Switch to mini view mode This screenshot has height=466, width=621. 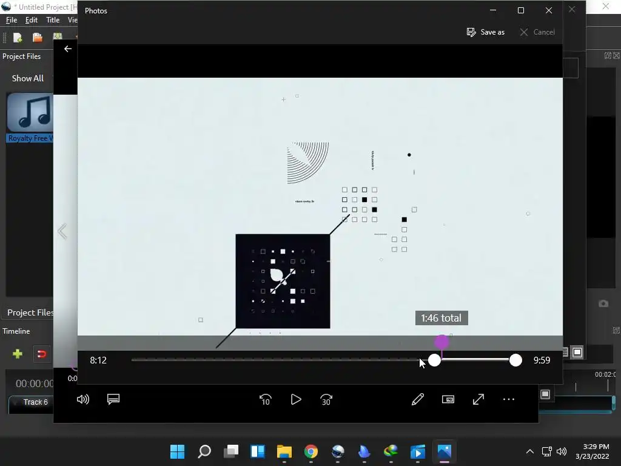pyautogui.click(x=448, y=399)
